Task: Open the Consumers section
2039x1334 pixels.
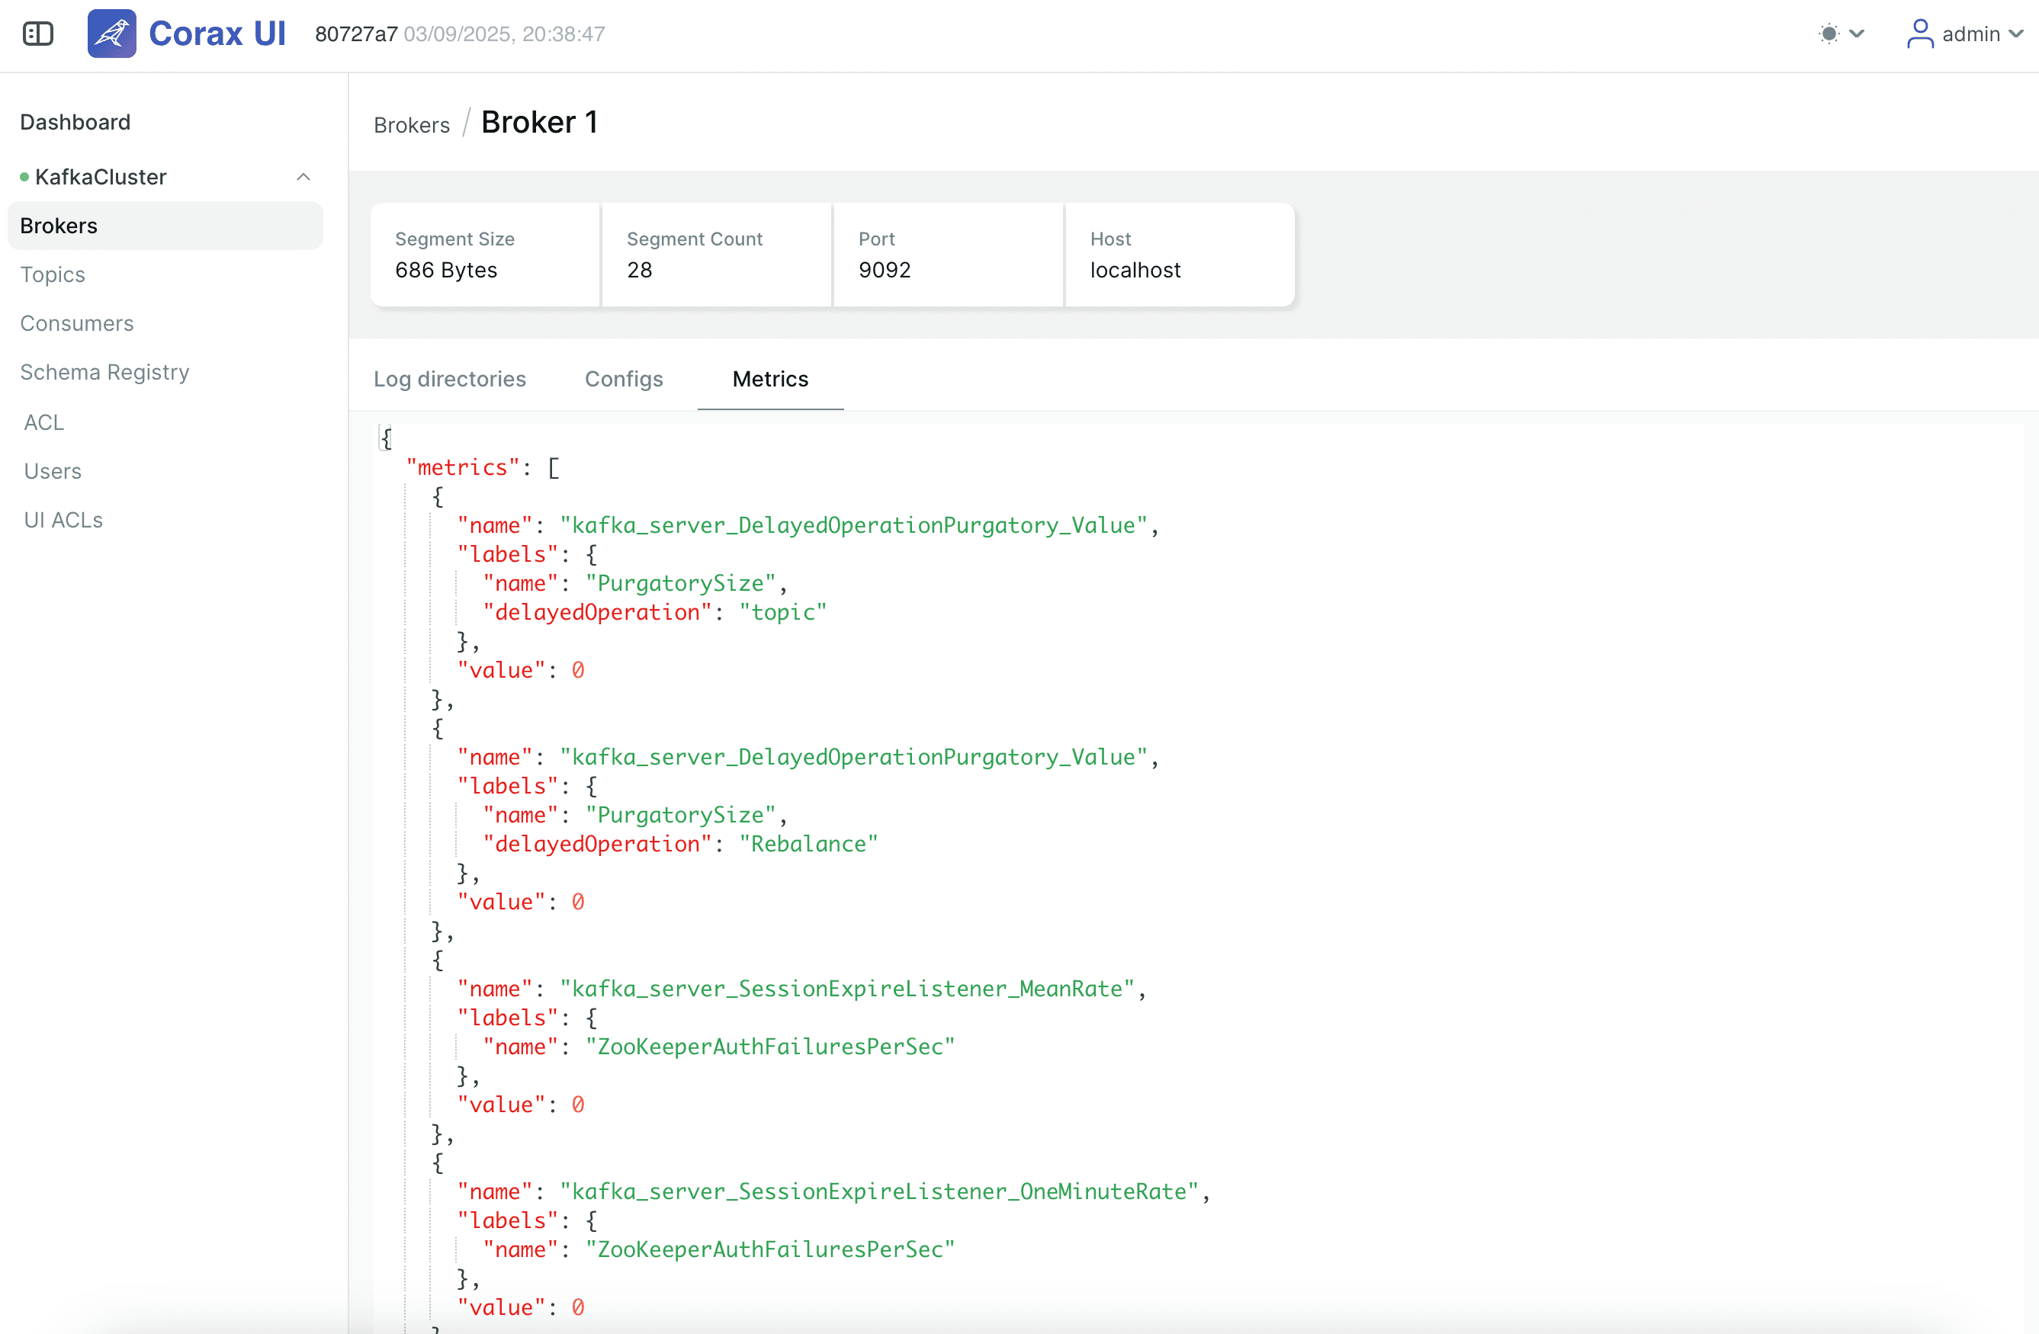Action: [77, 324]
